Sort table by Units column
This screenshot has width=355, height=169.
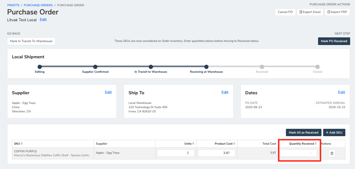click(x=193, y=144)
